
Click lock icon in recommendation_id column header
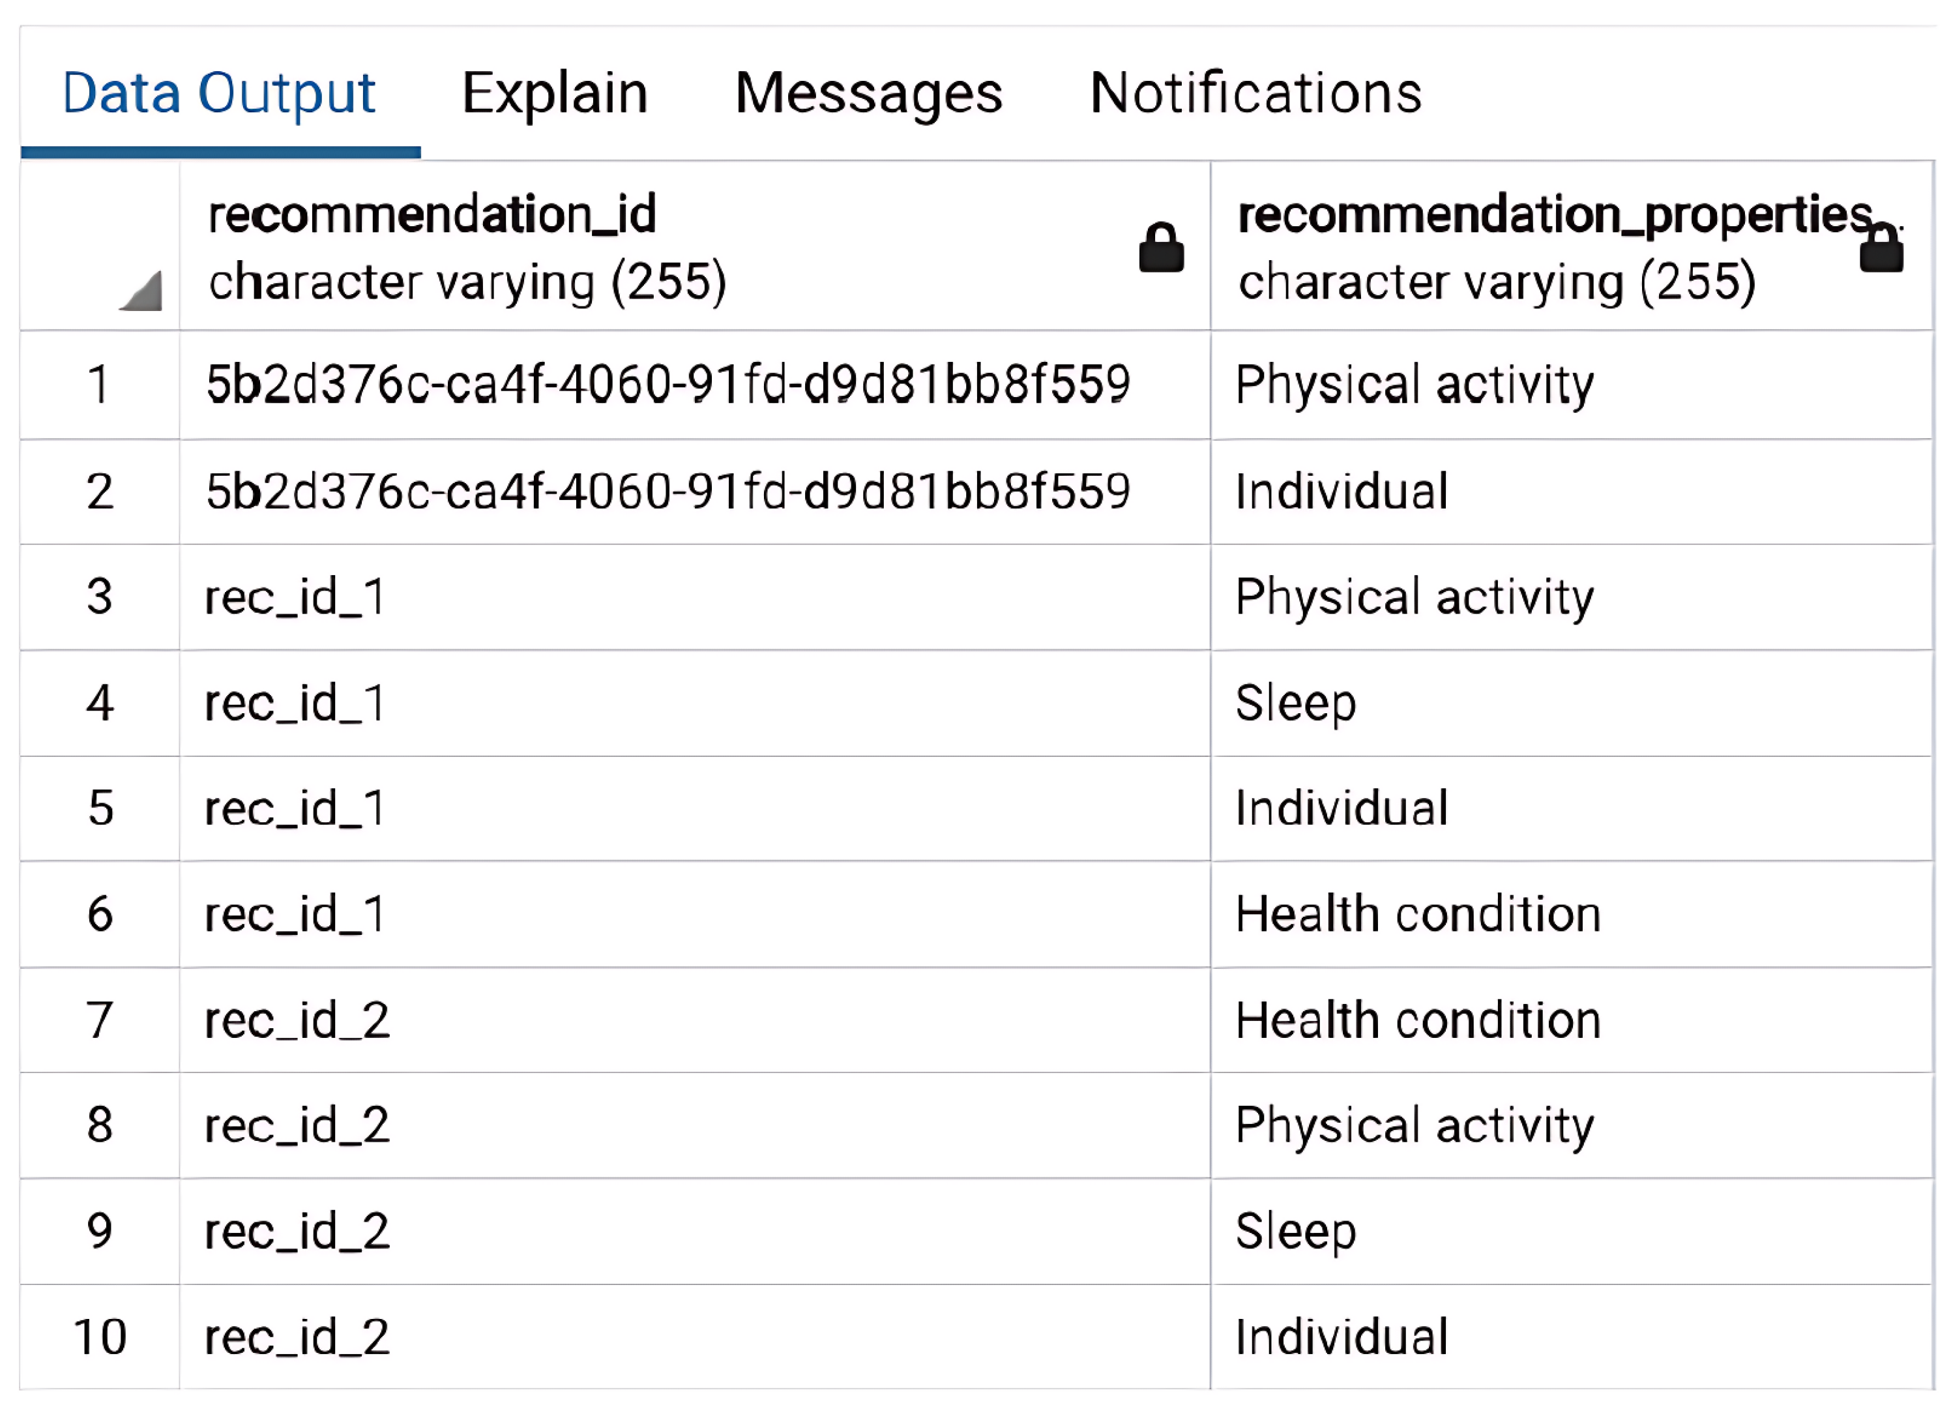pos(1160,248)
